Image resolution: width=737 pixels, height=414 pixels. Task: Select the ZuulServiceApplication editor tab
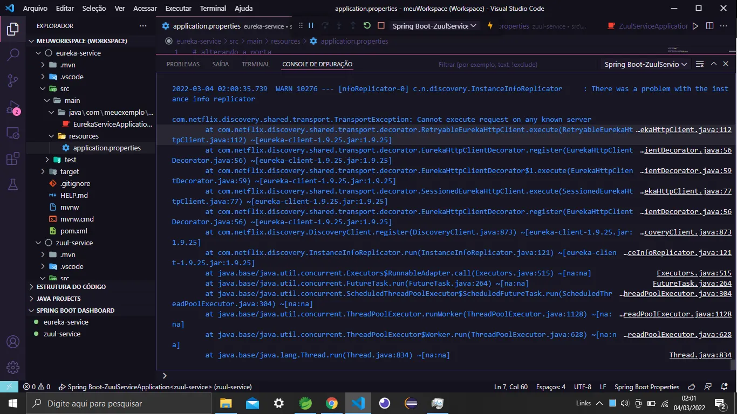tap(647, 26)
